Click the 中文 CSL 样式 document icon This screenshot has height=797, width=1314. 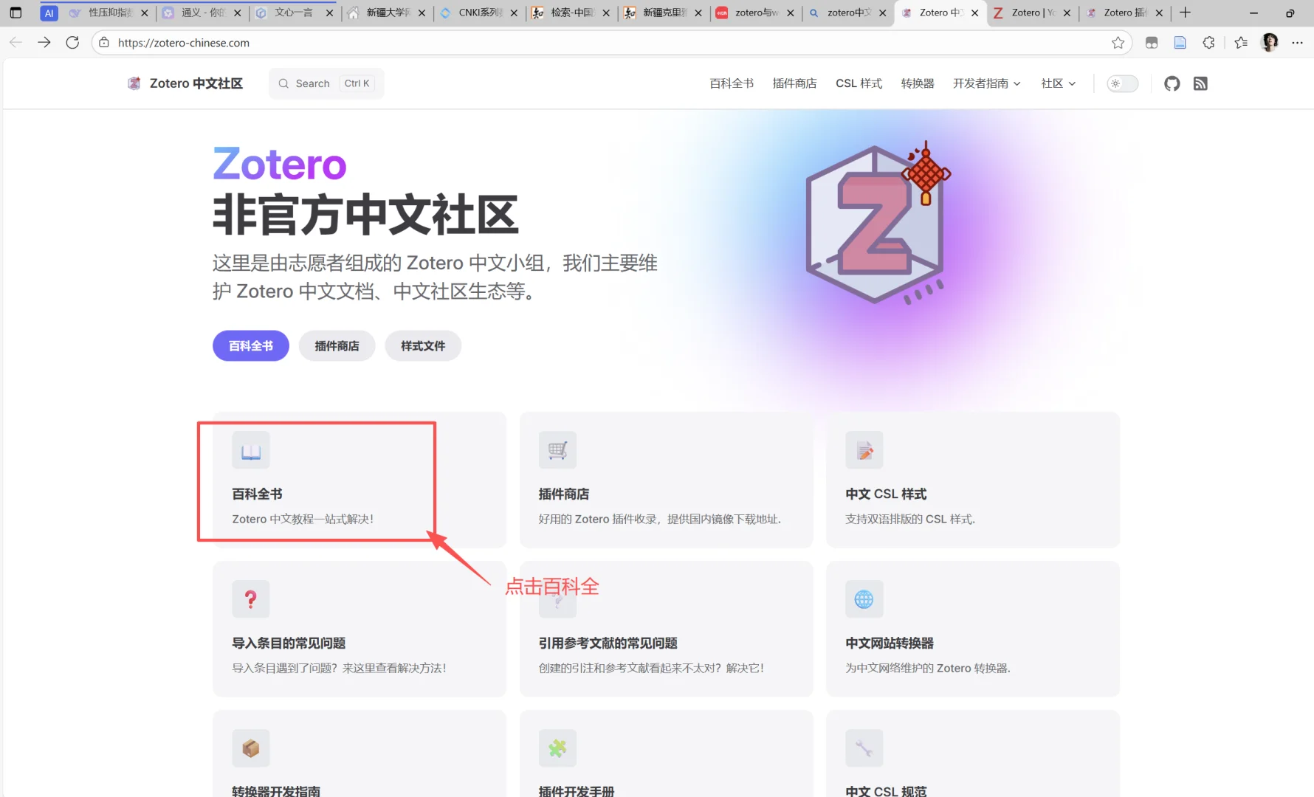pos(864,450)
